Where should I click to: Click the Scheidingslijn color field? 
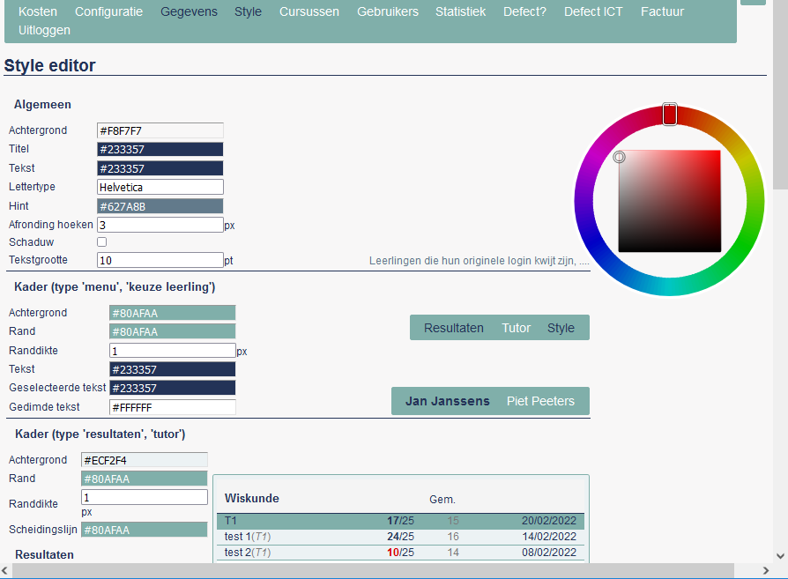coord(145,530)
